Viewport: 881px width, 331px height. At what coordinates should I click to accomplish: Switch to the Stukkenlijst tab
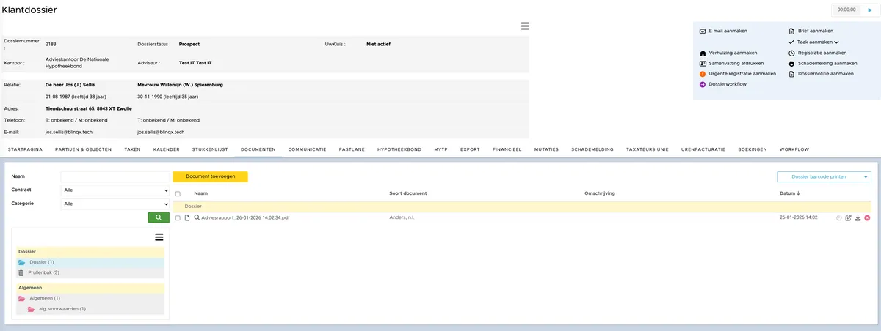point(210,149)
